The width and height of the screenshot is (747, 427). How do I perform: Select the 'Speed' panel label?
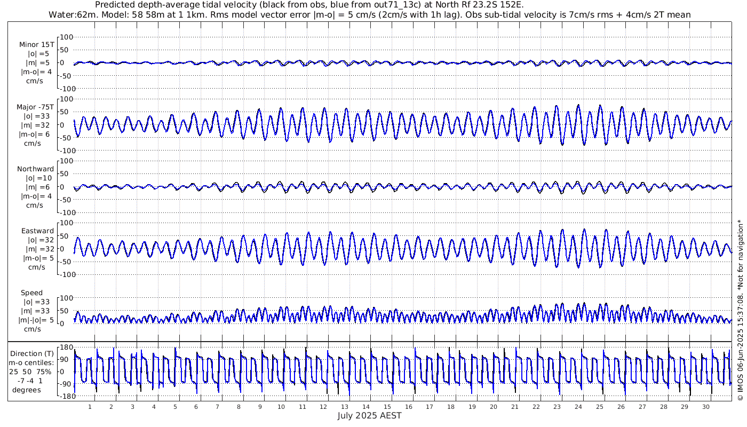[32, 293]
